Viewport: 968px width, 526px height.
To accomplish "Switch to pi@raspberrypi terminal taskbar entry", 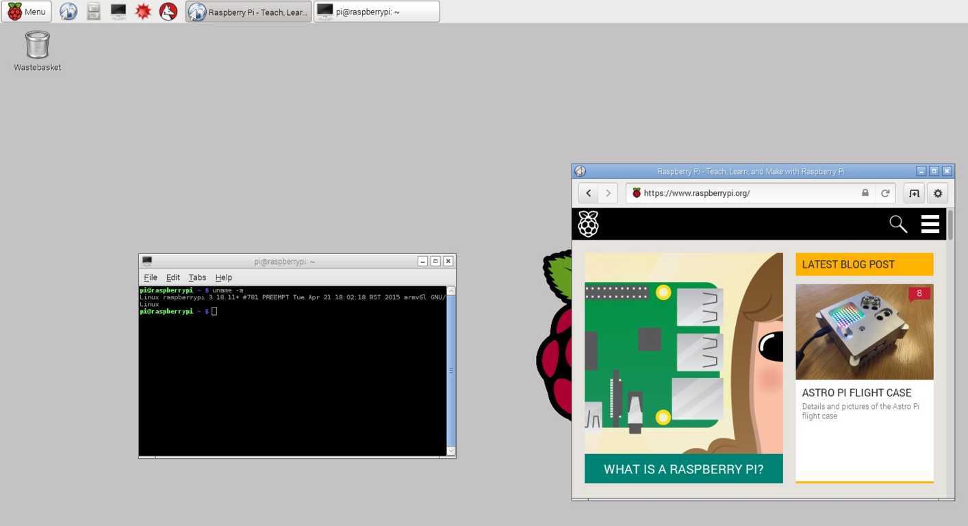I will pyautogui.click(x=377, y=12).
